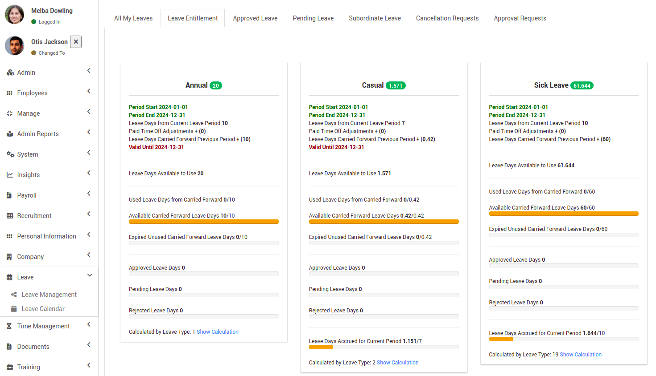Viewport: 656px width, 376px height.
Task: Go to Subordinate Leave tab
Action: [x=375, y=18]
